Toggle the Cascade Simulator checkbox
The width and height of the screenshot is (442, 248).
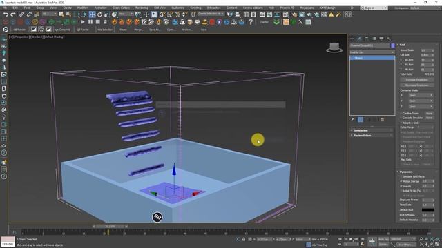pyautogui.click(x=401, y=118)
